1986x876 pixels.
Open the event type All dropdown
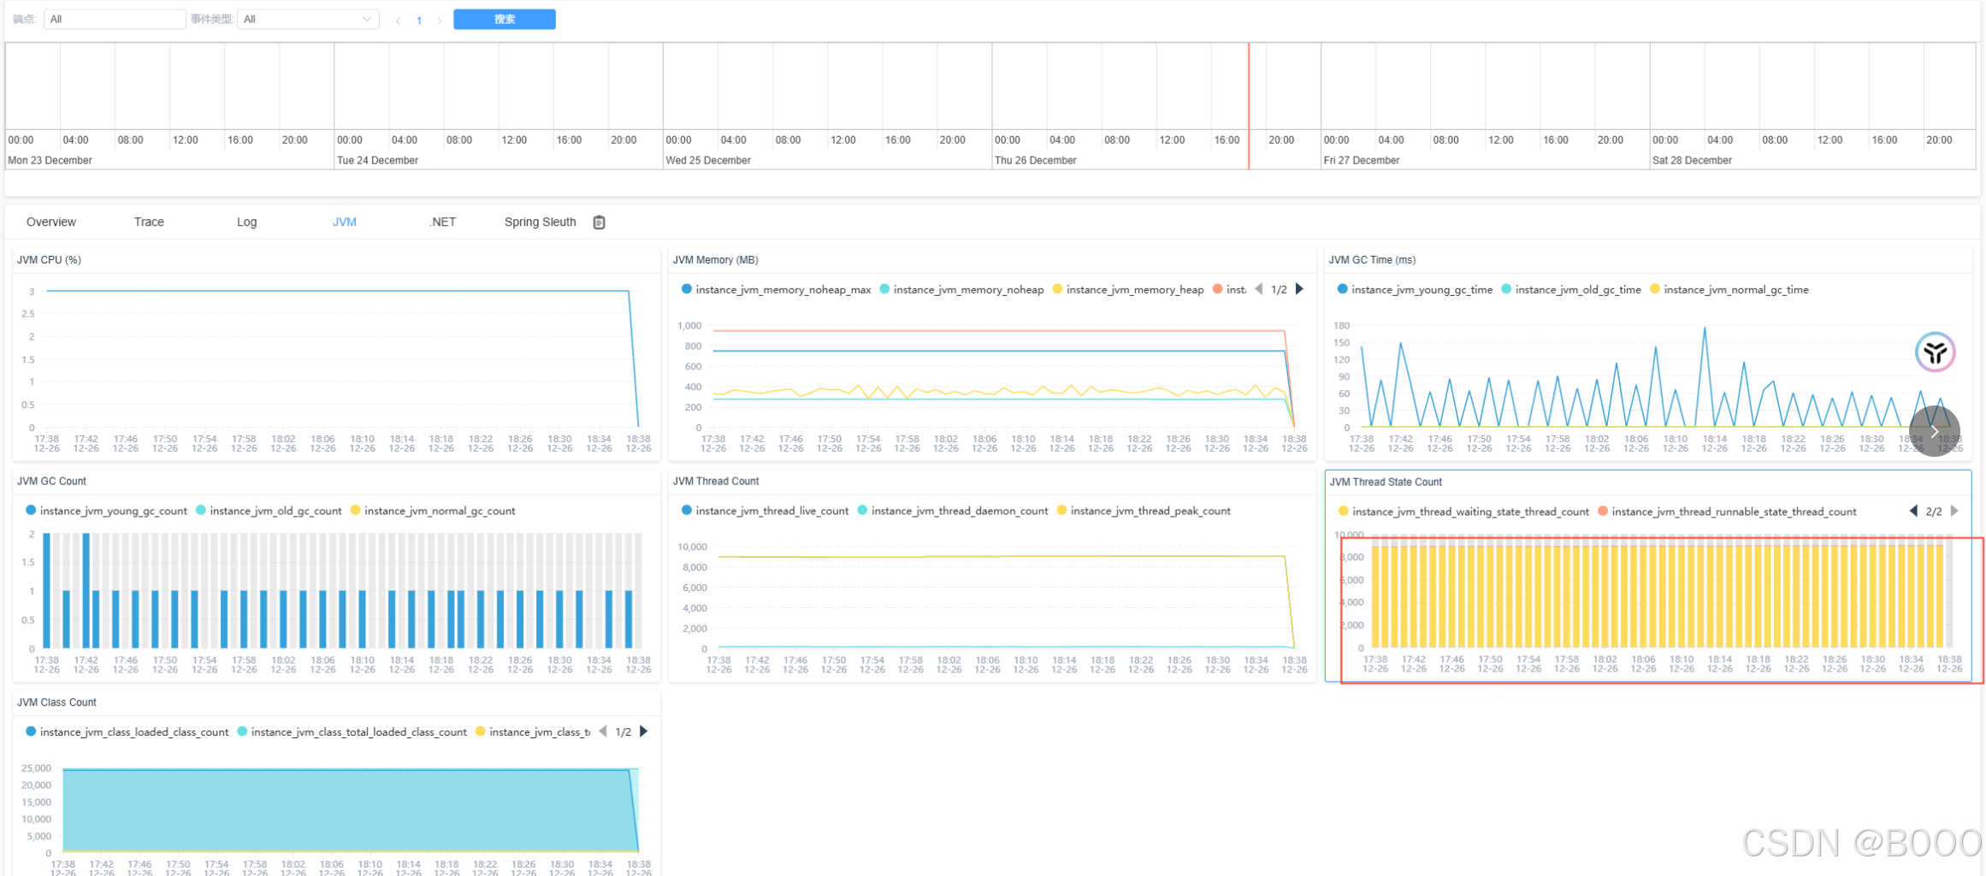point(308,19)
